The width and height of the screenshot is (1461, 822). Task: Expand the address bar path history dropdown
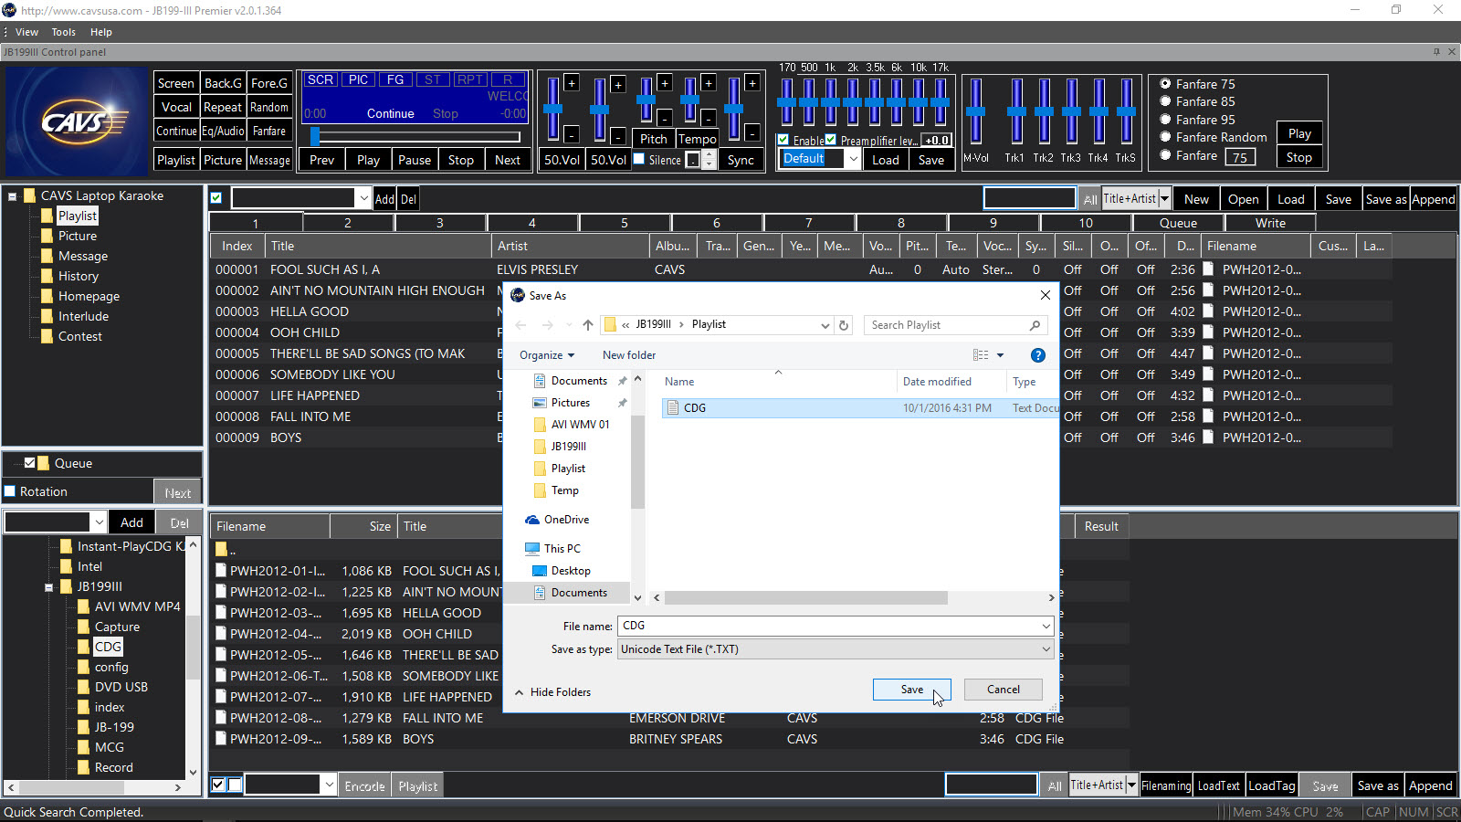click(825, 325)
